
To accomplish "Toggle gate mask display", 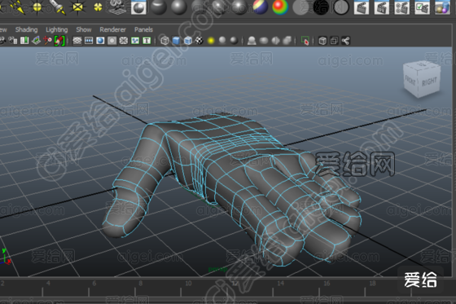I will click(x=112, y=41).
